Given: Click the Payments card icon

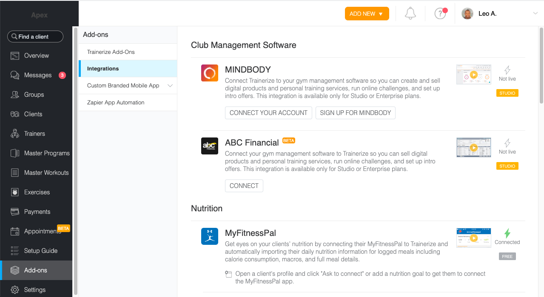Looking at the screenshot, I should [15, 212].
